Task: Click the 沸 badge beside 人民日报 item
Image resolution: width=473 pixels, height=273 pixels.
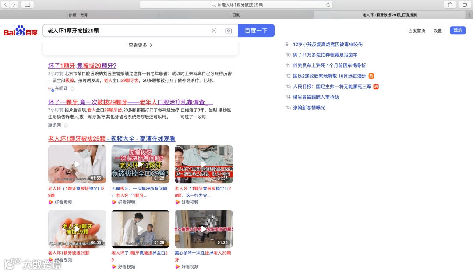Action: pyautogui.click(x=376, y=86)
